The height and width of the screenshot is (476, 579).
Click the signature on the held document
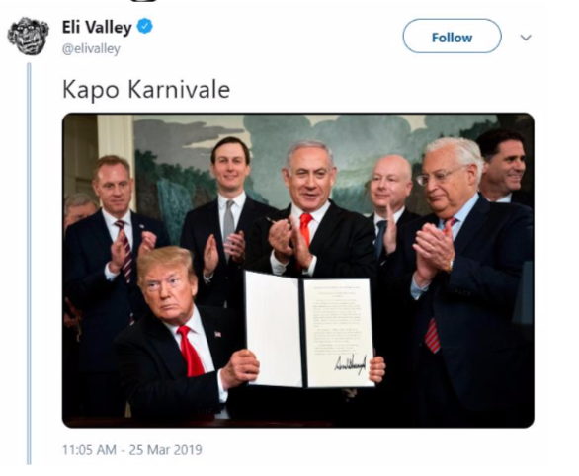pyautogui.click(x=350, y=364)
